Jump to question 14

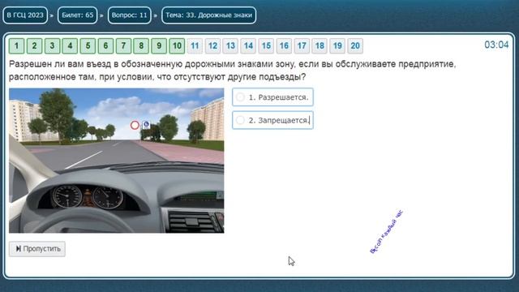coord(249,45)
